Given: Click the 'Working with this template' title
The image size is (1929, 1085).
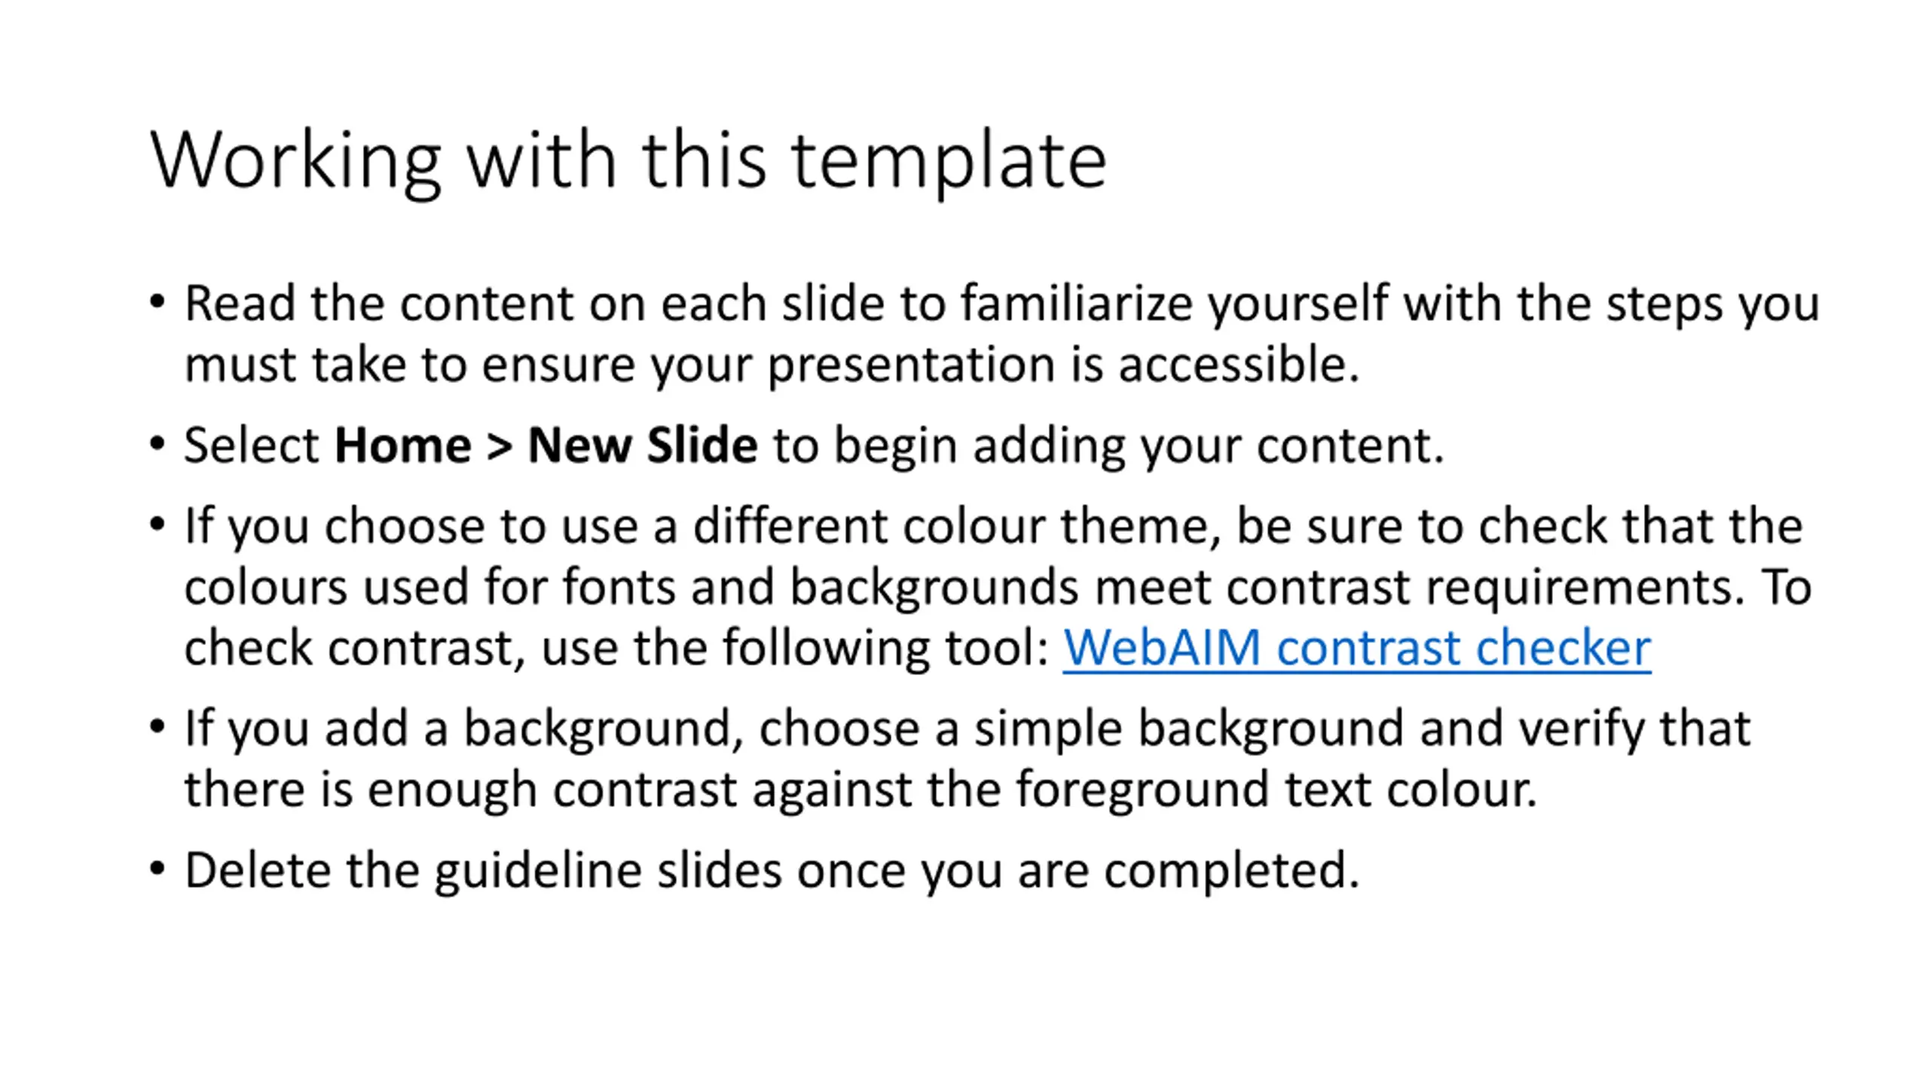Looking at the screenshot, I should pyautogui.click(x=628, y=161).
